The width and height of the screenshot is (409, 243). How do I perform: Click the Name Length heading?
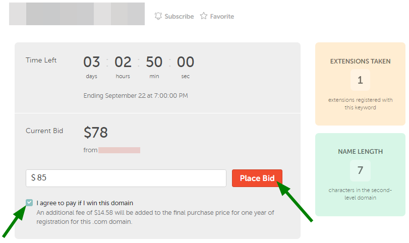coord(360,151)
